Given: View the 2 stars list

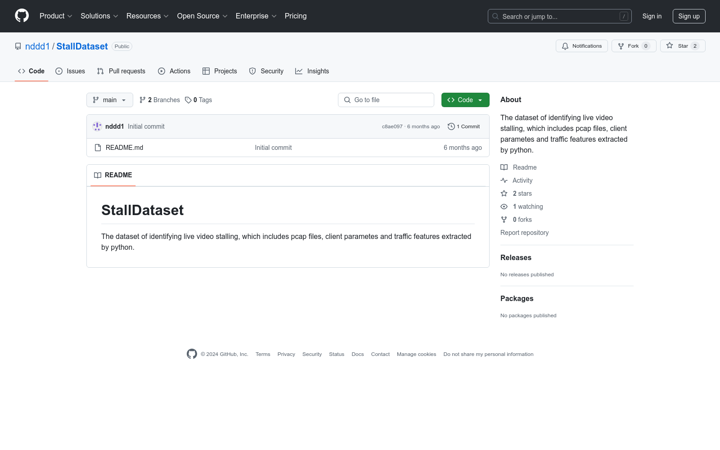Looking at the screenshot, I should (x=516, y=193).
